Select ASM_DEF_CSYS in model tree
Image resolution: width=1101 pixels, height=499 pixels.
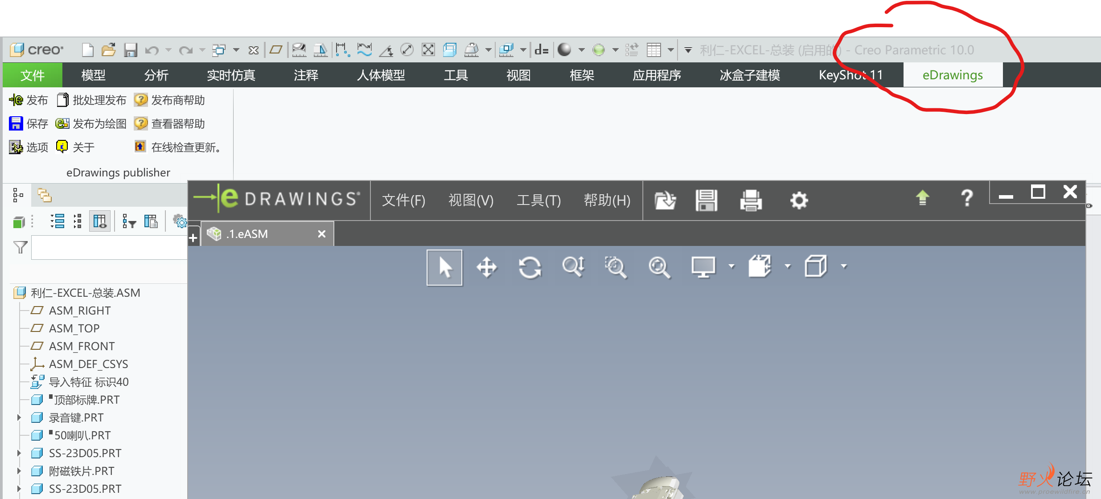tap(79, 364)
